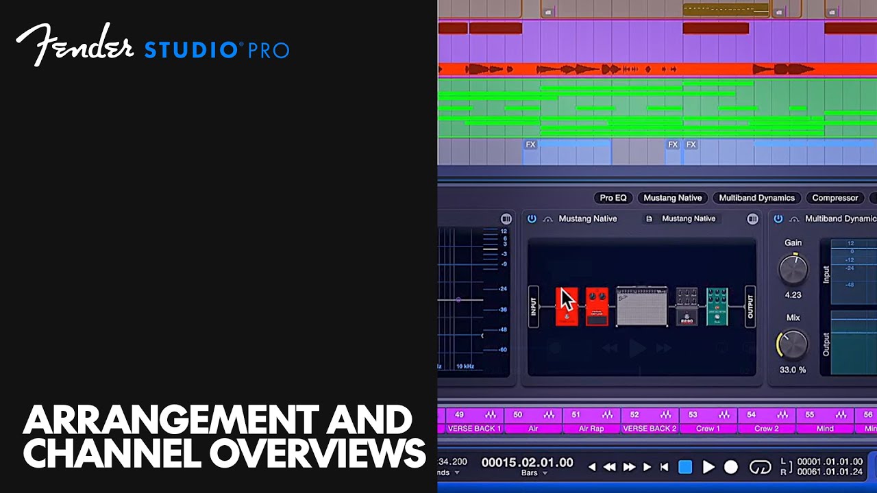Toggle the Loop button in the transport

761,467
